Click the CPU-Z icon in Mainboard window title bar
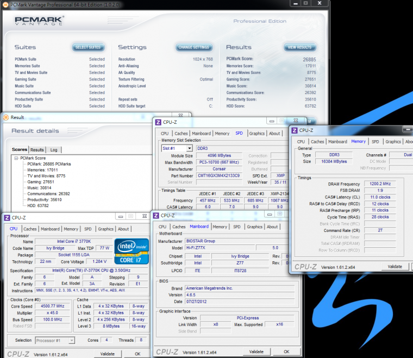 [155, 216]
